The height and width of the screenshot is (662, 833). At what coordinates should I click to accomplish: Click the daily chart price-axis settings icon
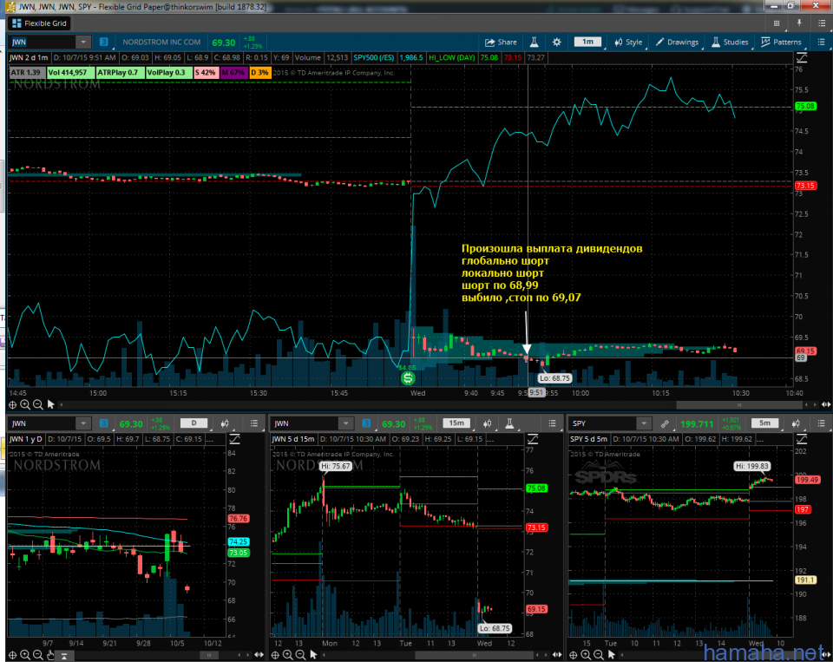(x=234, y=439)
